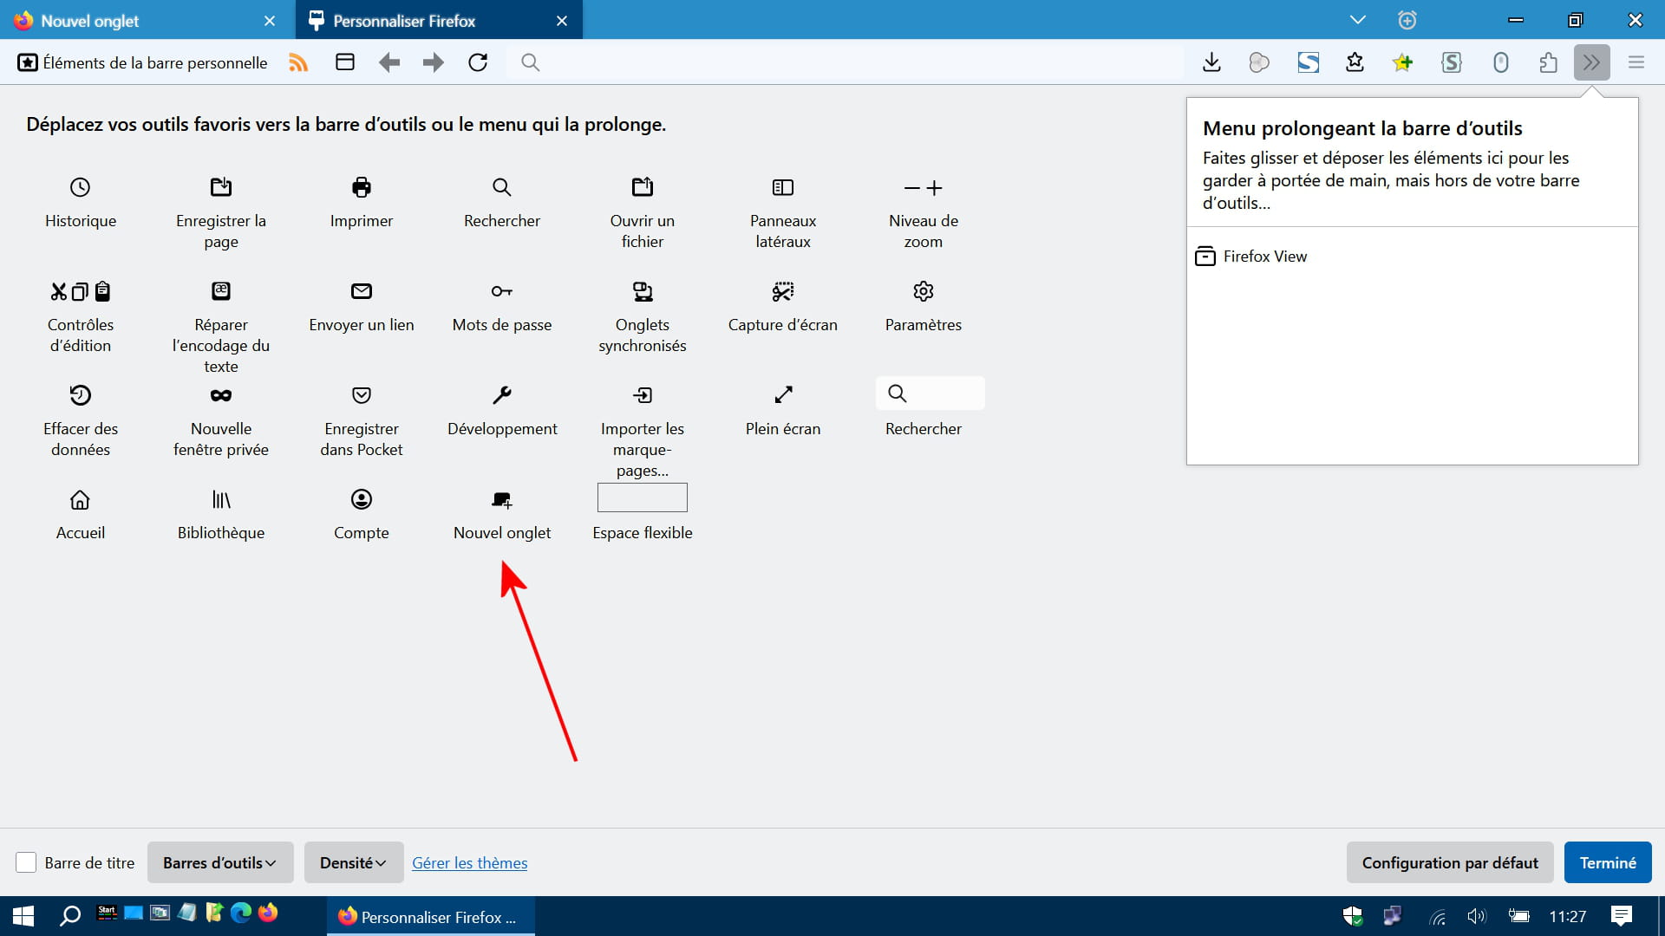Screen dimensions: 1665x936
Task: Click the RSS feed icon in toolbar
Action: coord(298,62)
